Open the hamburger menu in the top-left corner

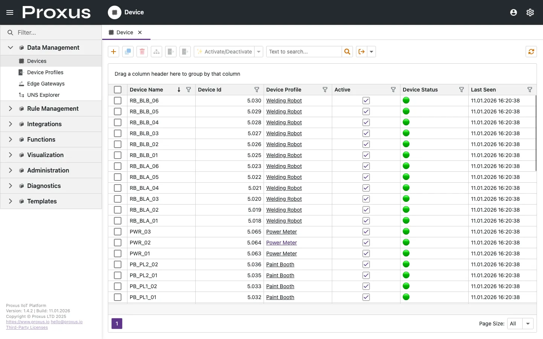point(10,12)
